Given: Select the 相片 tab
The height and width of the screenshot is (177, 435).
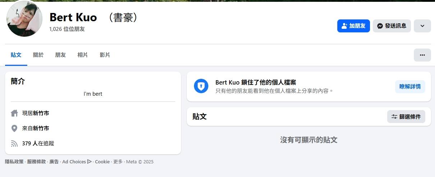Looking at the screenshot, I should (x=83, y=55).
